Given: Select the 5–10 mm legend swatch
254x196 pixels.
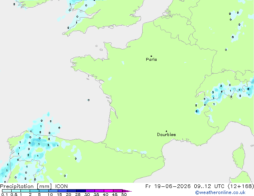Looking at the screenshot, I should click(x=44, y=191).
